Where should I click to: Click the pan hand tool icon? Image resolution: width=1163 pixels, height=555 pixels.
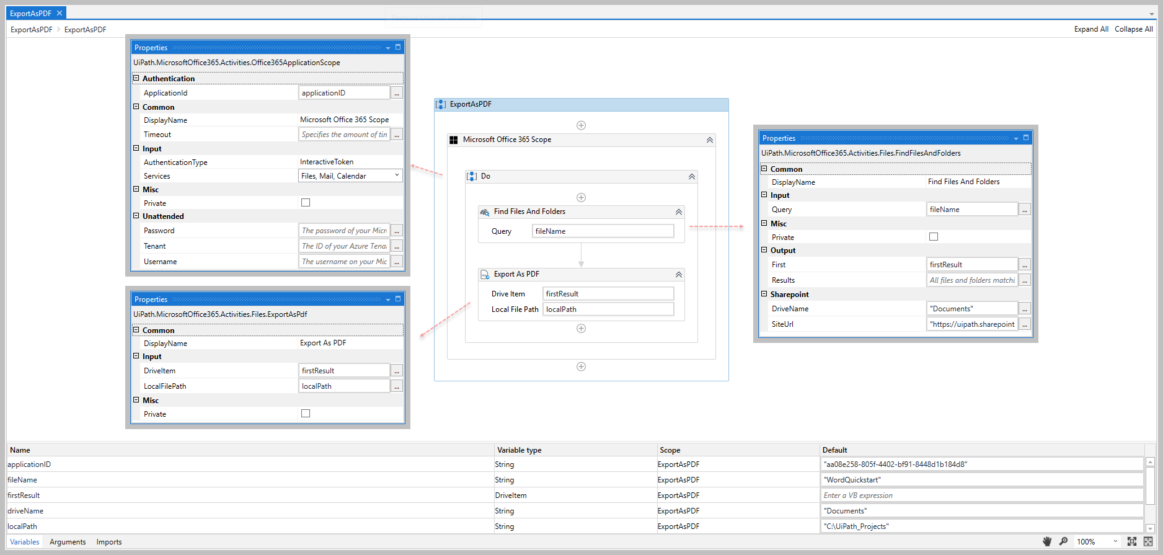point(1047,541)
